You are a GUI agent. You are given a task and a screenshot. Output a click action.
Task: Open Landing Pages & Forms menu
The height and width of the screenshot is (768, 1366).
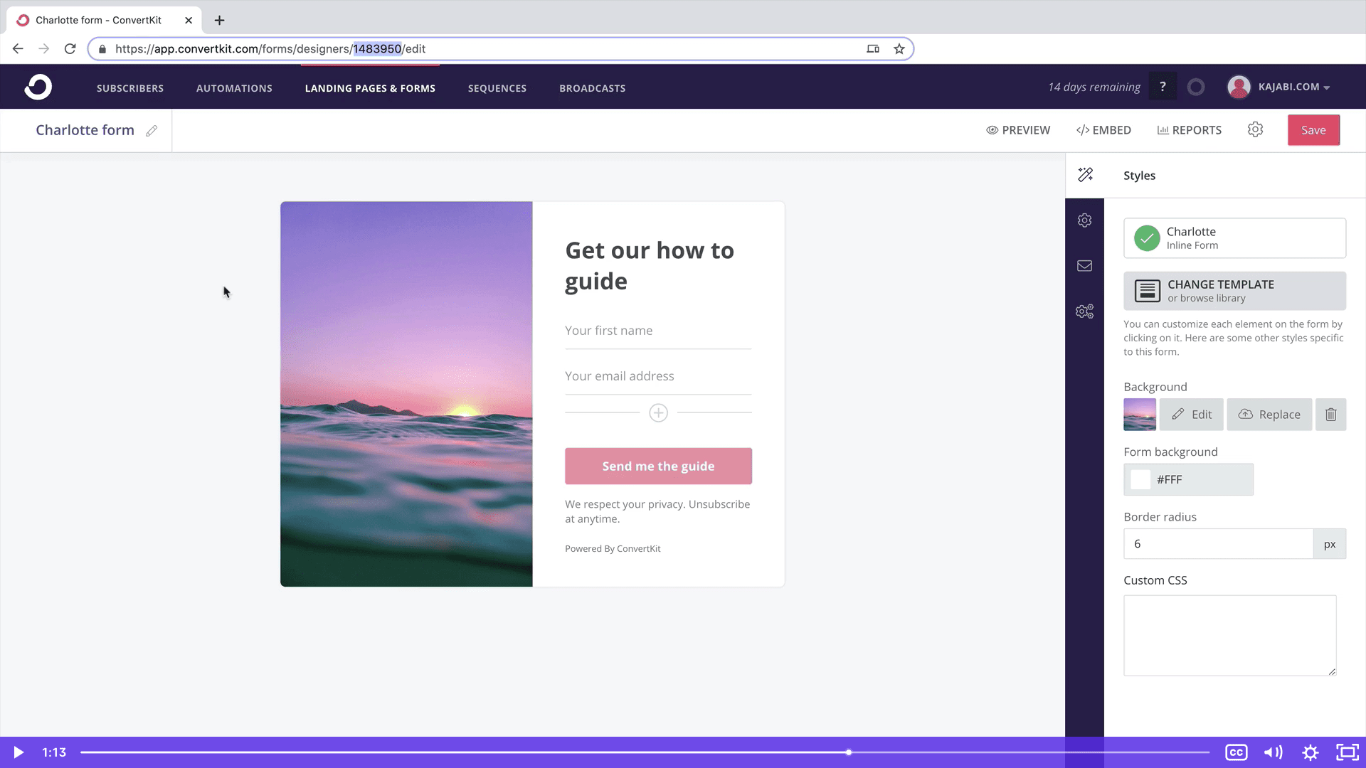(370, 88)
